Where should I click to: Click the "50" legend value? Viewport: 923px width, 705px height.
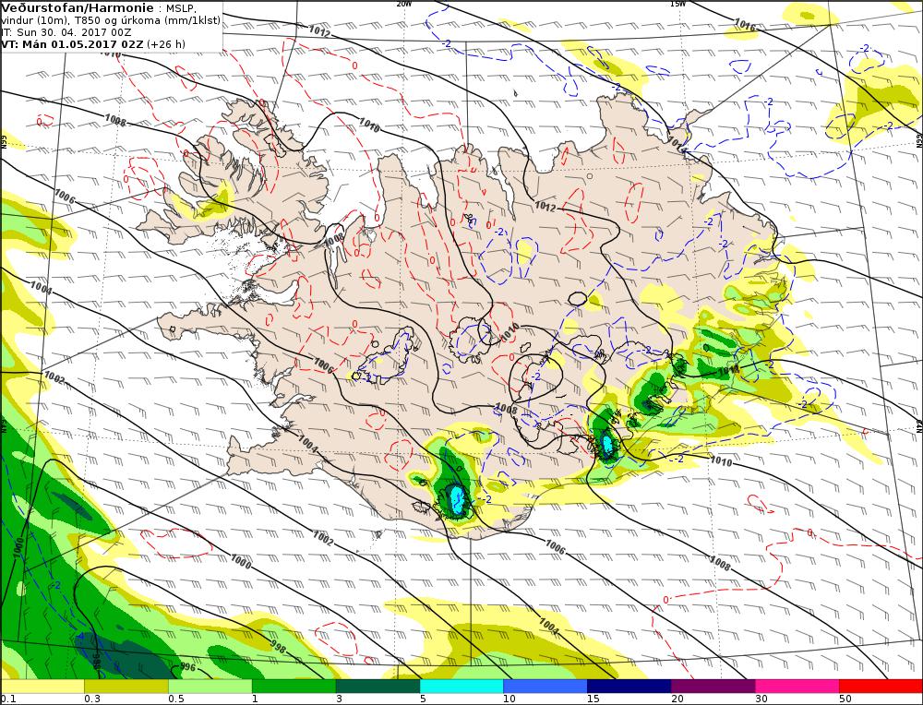tap(845, 699)
